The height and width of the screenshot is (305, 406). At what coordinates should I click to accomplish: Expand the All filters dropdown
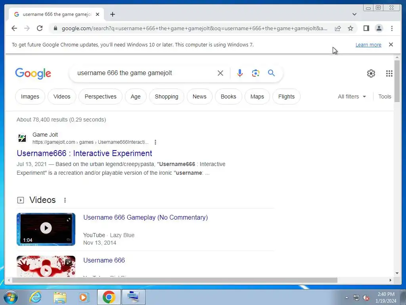[x=352, y=97]
